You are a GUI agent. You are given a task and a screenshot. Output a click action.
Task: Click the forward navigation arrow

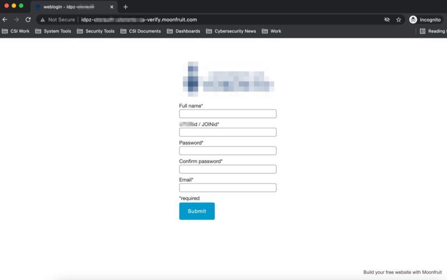coord(16,20)
